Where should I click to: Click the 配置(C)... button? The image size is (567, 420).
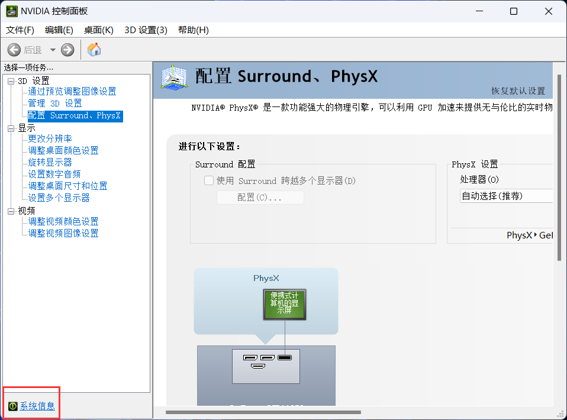[x=260, y=198]
